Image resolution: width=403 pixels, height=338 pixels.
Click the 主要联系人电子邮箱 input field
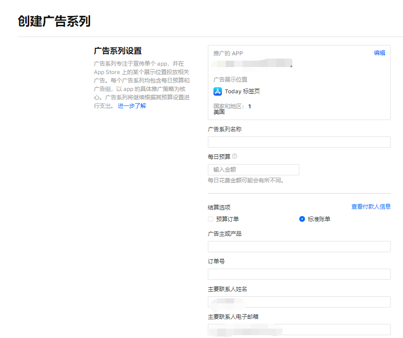(x=299, y=330)
